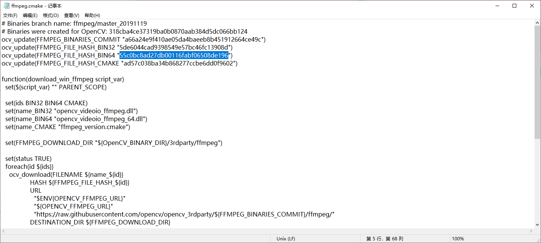
Task: Click the set(name_CMAKE "ffmpeg_version.cmake") line
Action: 68,127
